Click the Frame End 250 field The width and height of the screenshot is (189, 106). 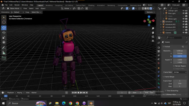pos(180,84)
